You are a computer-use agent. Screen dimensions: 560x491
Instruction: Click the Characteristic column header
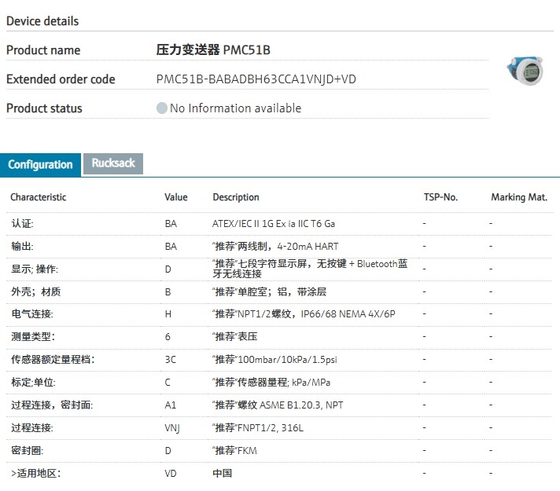pos(39,197)
